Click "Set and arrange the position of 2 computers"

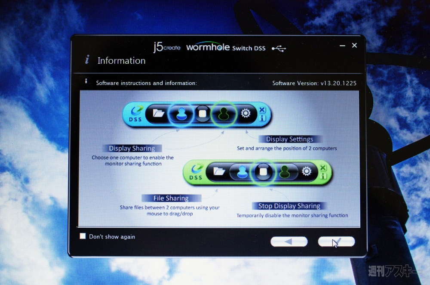coord(287,148)
